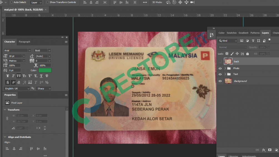Click the baseline shift 0 pt field
The width and height of the screenshot is (279, 157).
tap(15, 70)
